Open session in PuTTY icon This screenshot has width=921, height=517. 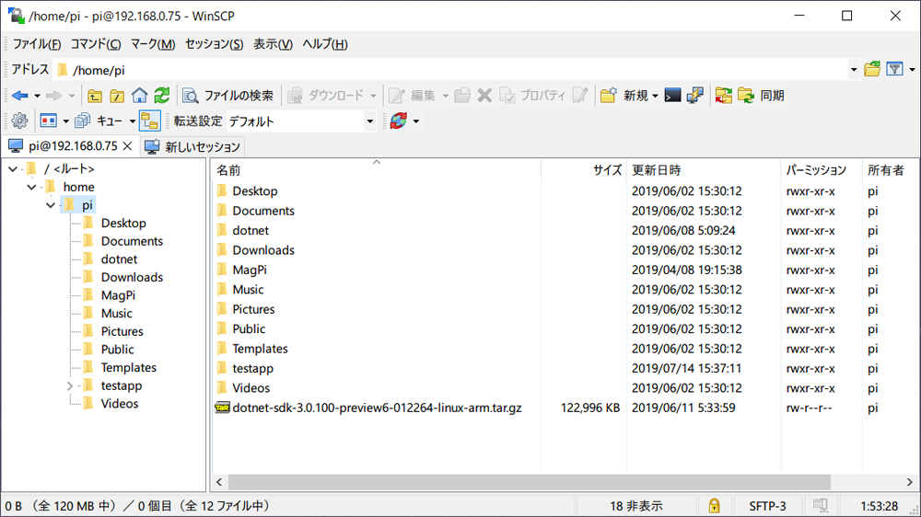pyautogui.click(x=694, y=96)
